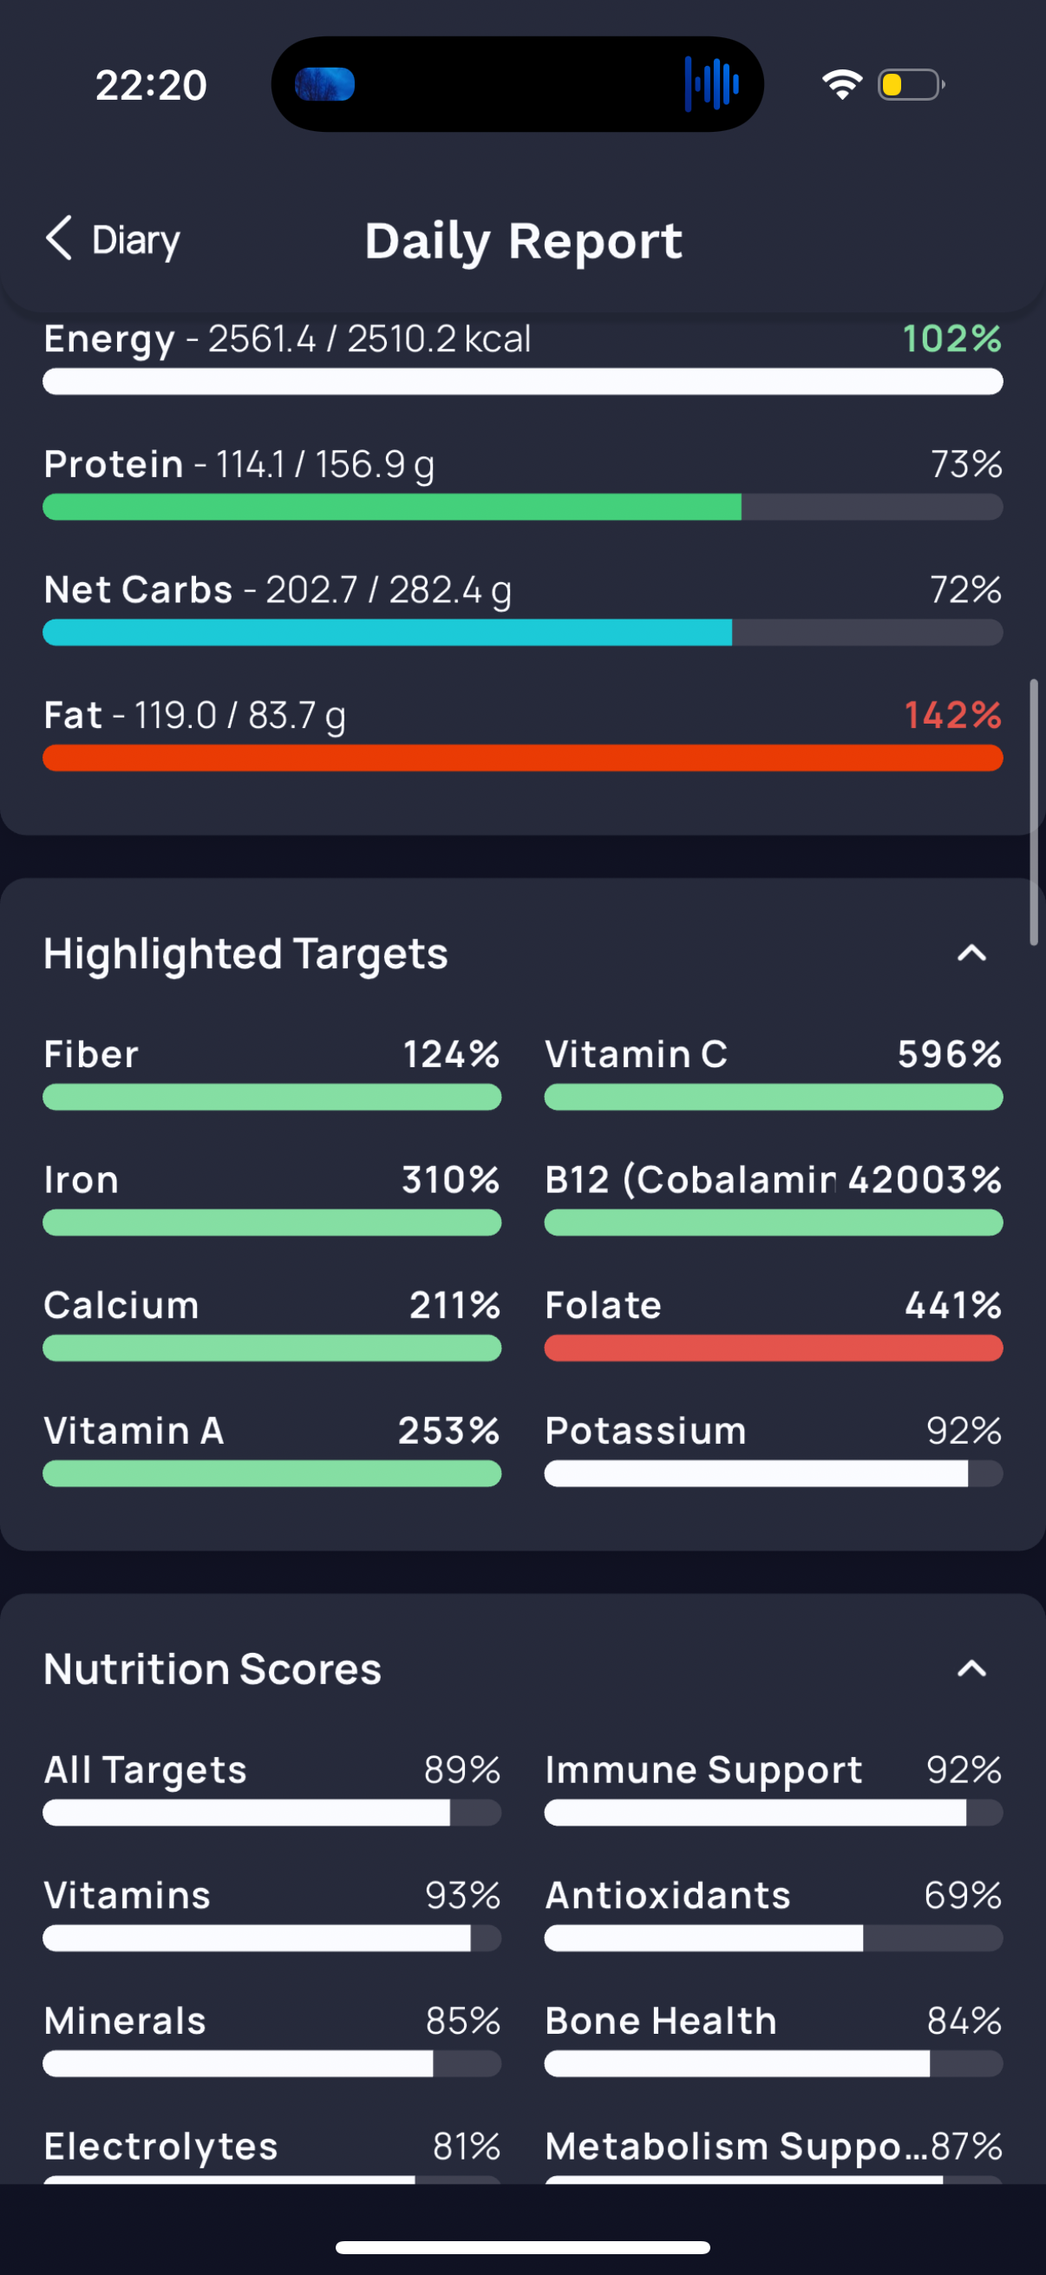
Task: Tap the Vitamin C target row
Action: (x=774, y=1072)
